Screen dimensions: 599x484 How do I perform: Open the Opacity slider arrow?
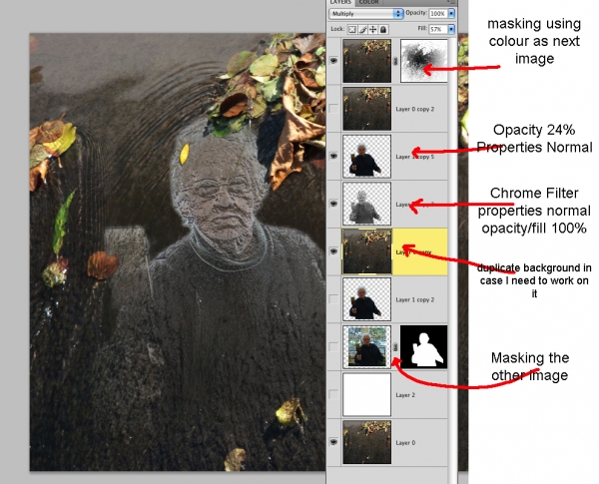451,14
